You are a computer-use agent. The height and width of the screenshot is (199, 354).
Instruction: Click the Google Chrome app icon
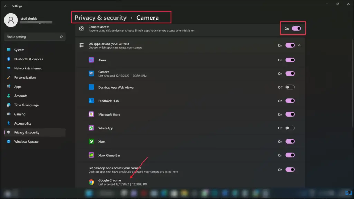point(91,182)
